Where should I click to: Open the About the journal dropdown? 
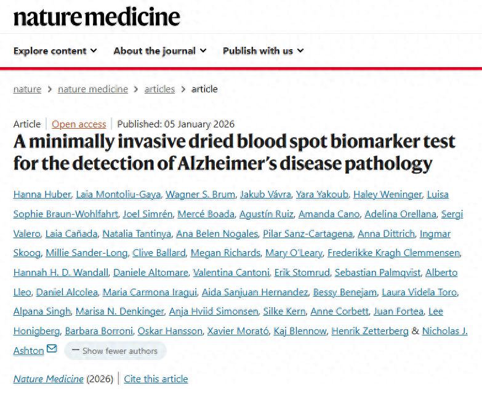pyautogui.click(x=159, y=51)
